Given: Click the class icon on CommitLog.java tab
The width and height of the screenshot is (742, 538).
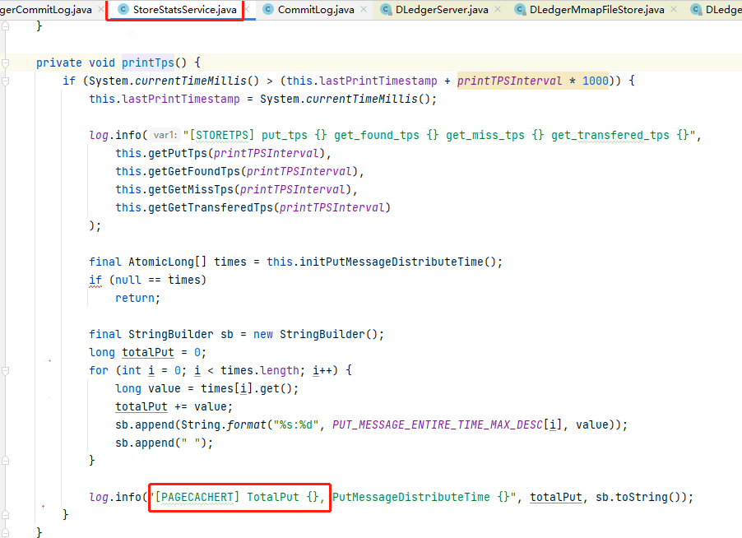Looking at the screenshot, I should (x=268, y=10).
